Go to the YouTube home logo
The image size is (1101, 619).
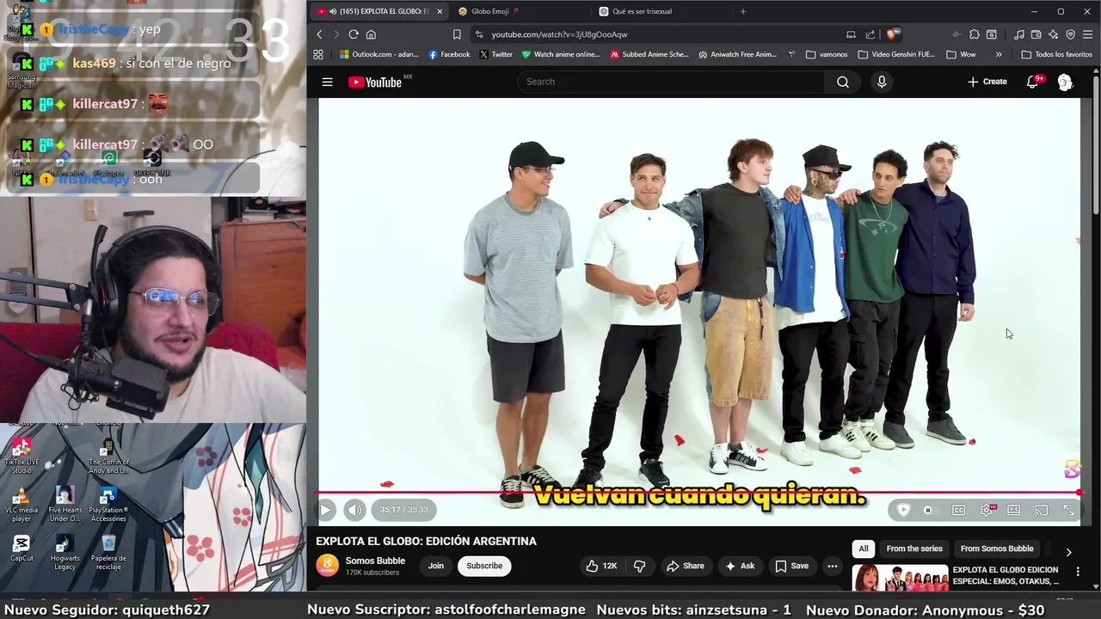(x=375, y=82)
